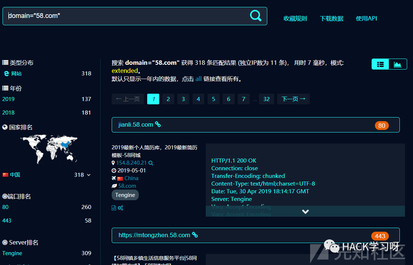Filter by country 中国
The height and width of the screenshot is (265, 413).
pyautogui.click(x=15, y=175)
